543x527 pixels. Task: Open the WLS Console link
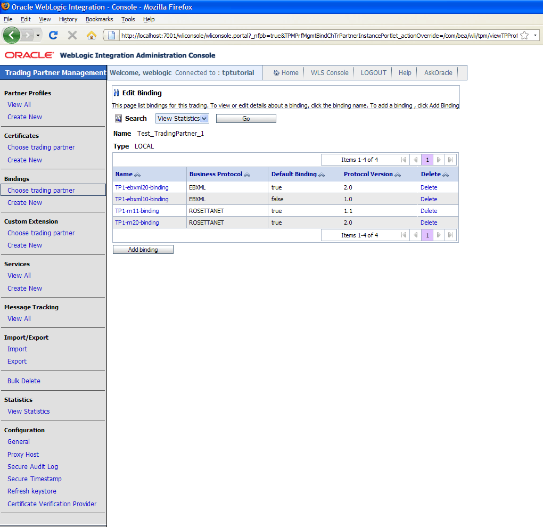point(330,73)
